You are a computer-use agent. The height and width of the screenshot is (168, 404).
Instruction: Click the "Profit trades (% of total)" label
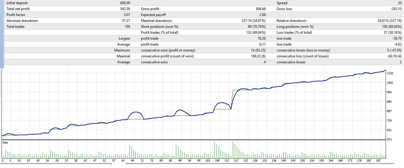(160, 33)
